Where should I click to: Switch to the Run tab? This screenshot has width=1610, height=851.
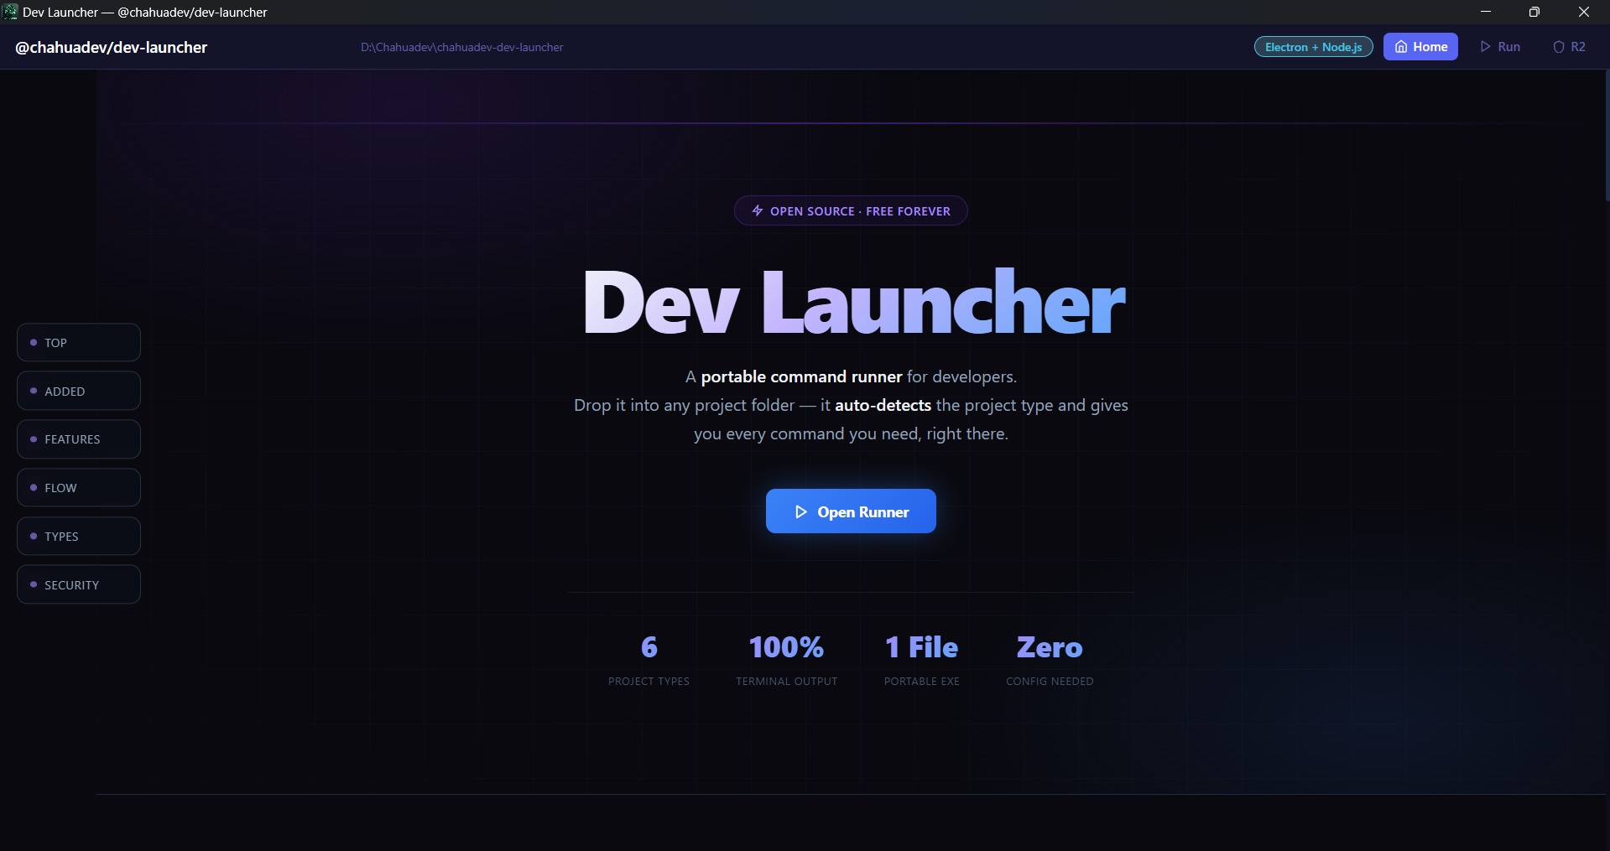click(x=1501, y=46)
